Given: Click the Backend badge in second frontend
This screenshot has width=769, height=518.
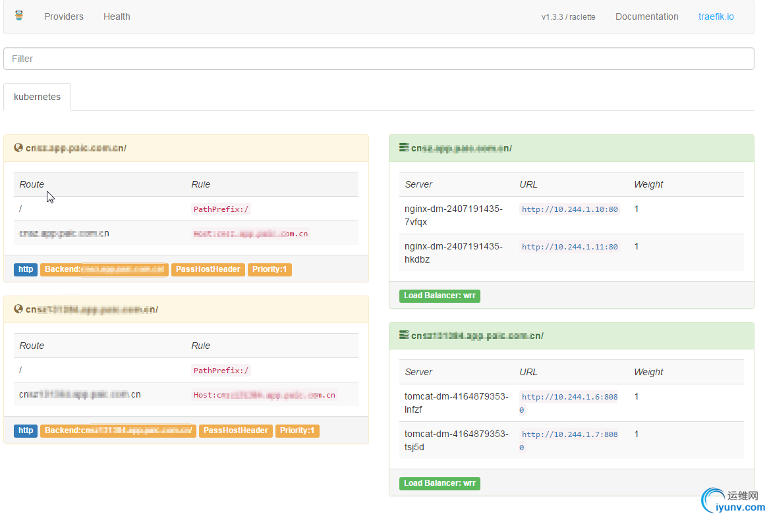Looking at the screenshot, I should point(118,430).
